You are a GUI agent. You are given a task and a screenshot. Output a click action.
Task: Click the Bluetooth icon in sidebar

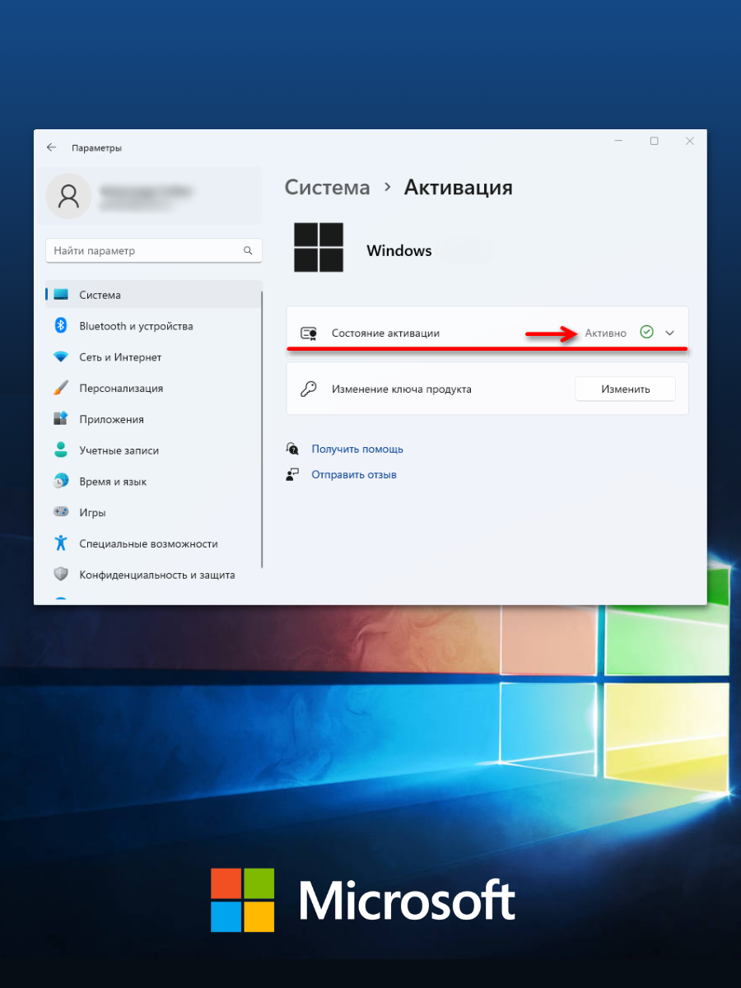[60, 326]
